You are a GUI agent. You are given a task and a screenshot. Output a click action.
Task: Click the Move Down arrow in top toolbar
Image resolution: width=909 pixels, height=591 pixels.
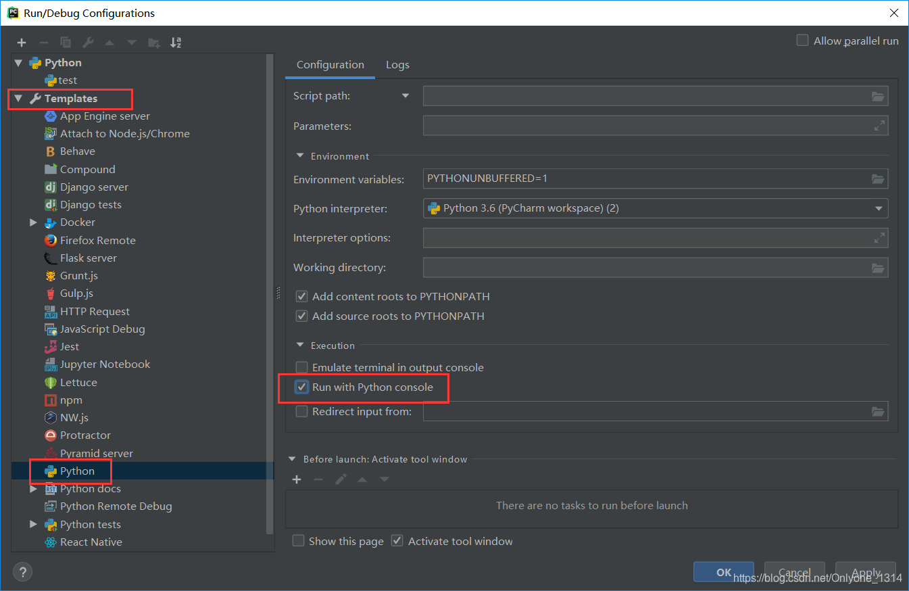click(132, 43)
